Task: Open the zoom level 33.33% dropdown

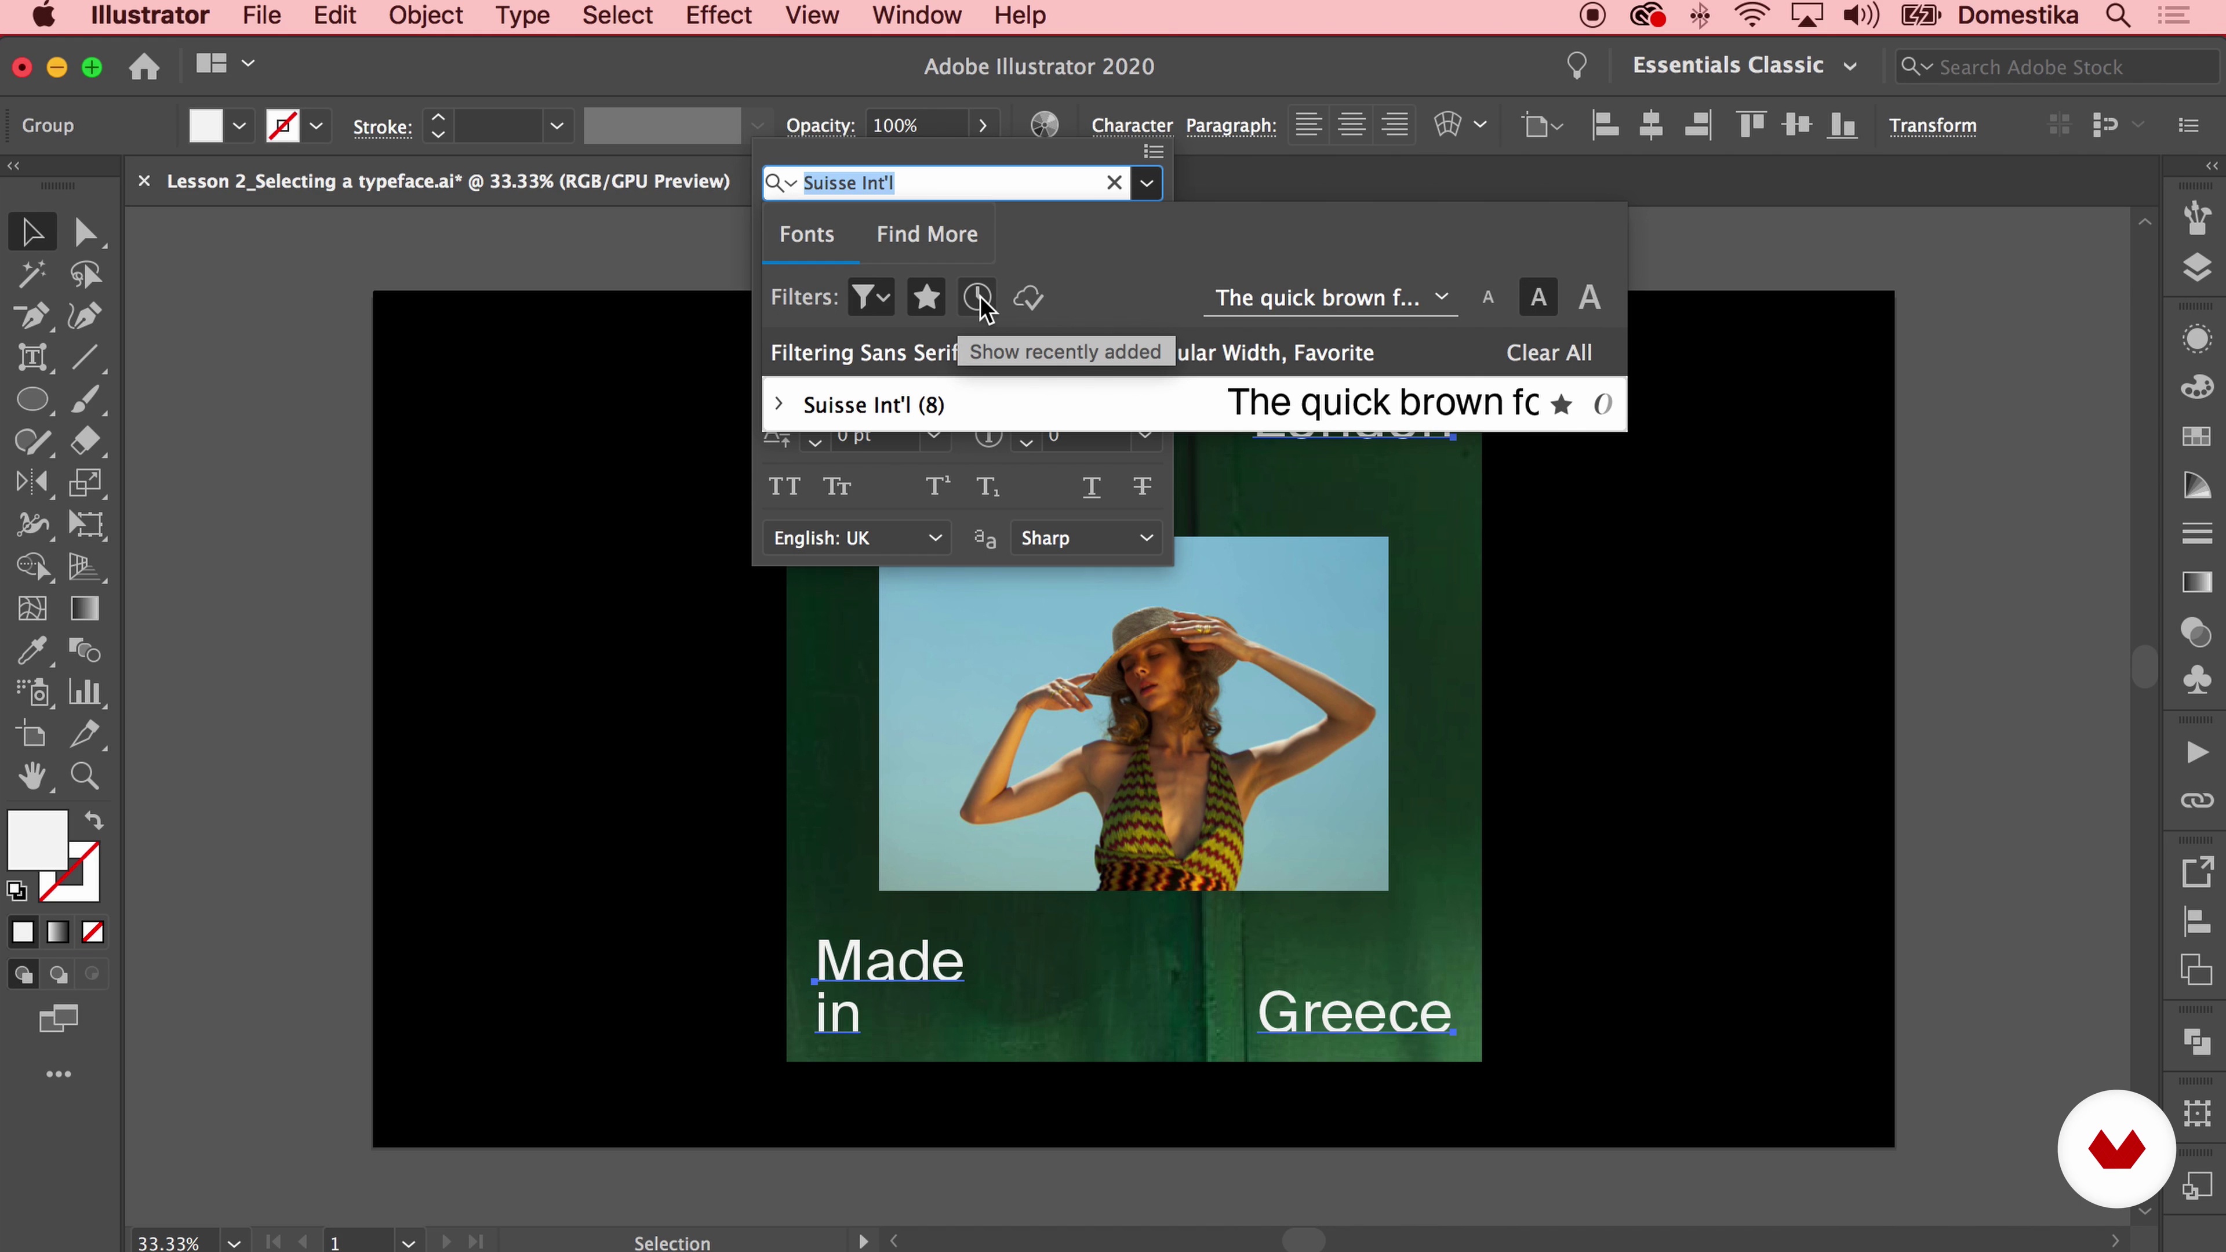Action: pyautogui.click(x=233, y=1243)
